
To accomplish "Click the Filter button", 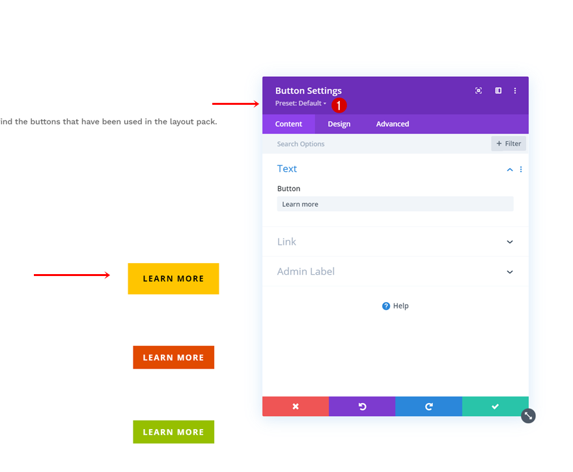I will pyautogui.click(x=509, y=144).
